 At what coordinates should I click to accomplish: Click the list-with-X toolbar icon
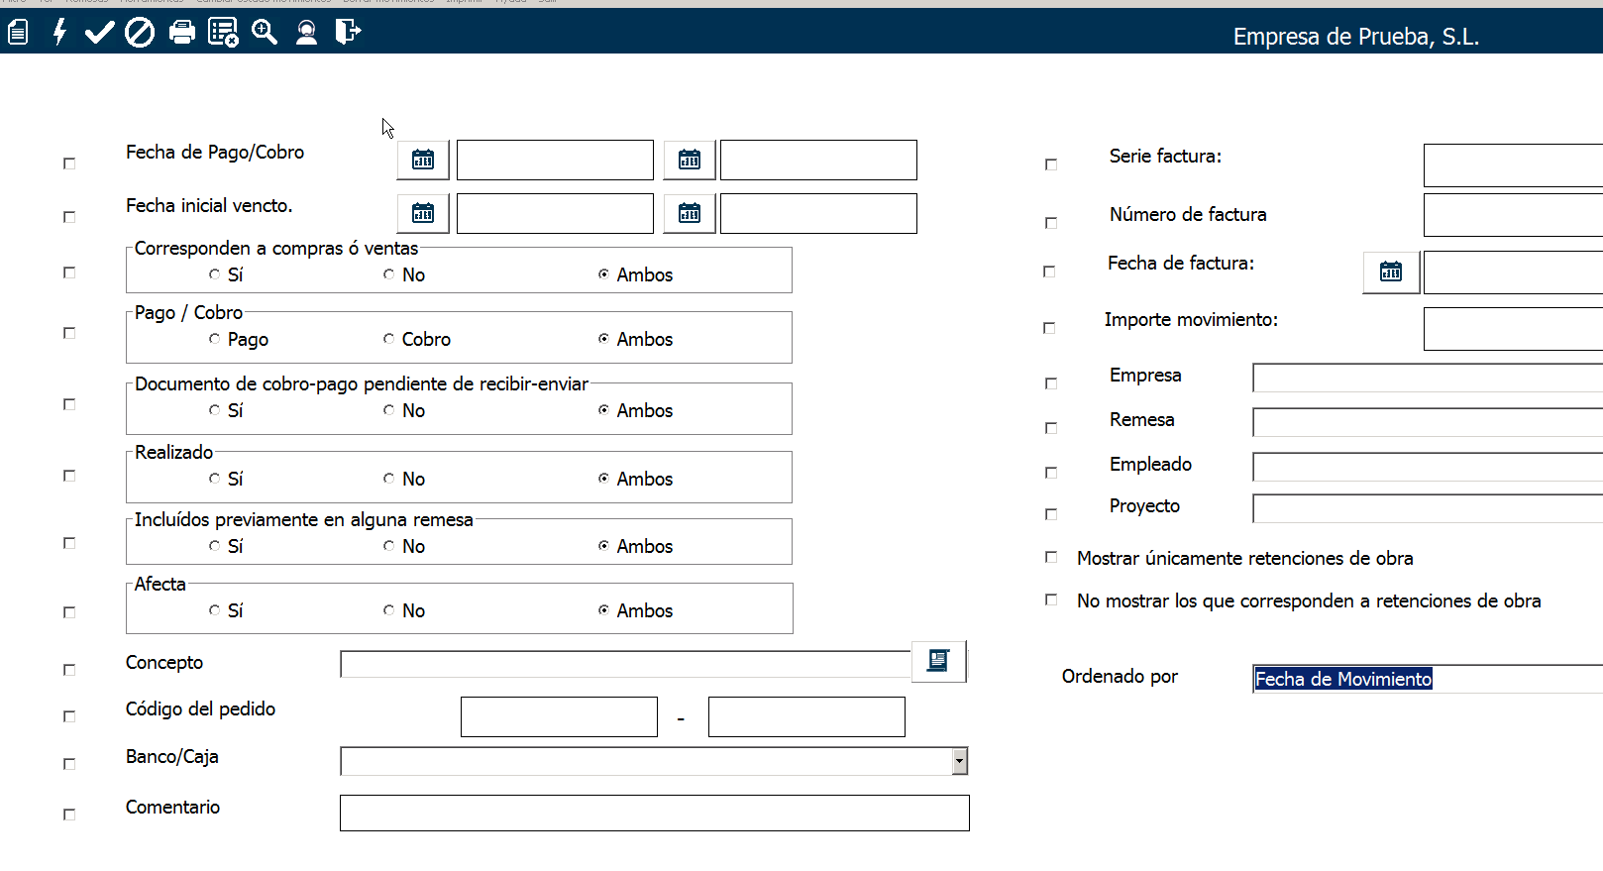click(223, 33)
